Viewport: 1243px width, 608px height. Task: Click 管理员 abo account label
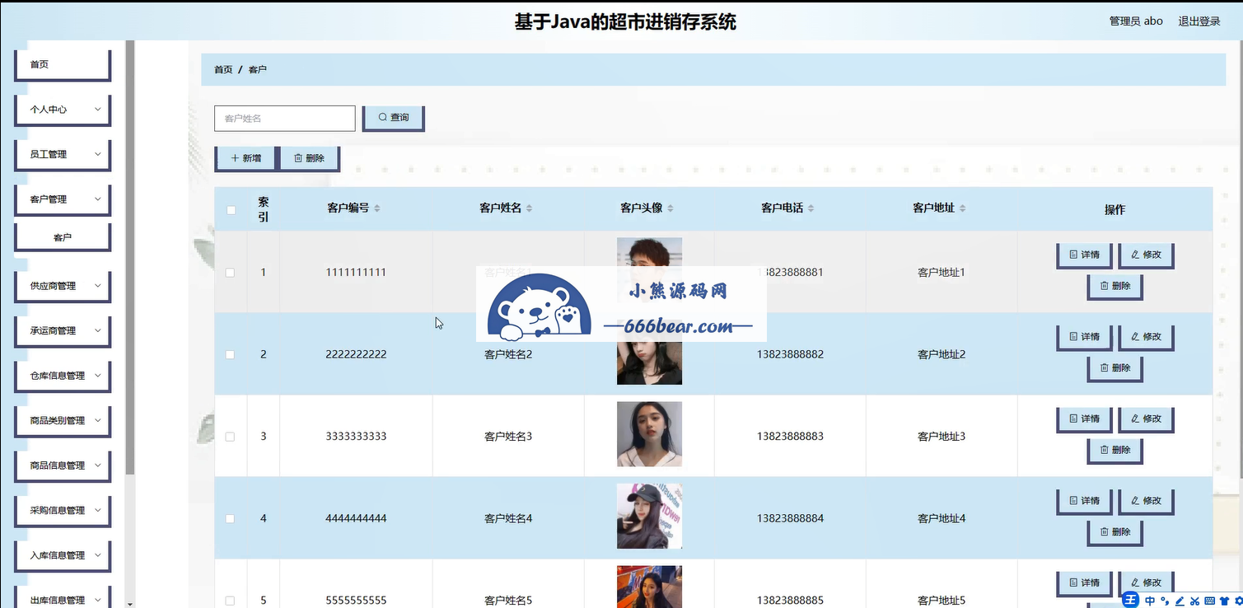pos(1136,21)
